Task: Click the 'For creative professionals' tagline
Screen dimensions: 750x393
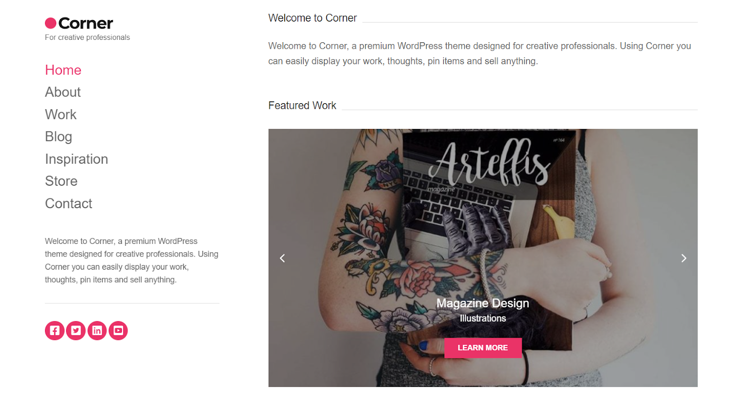Action: tap(87, 38)
